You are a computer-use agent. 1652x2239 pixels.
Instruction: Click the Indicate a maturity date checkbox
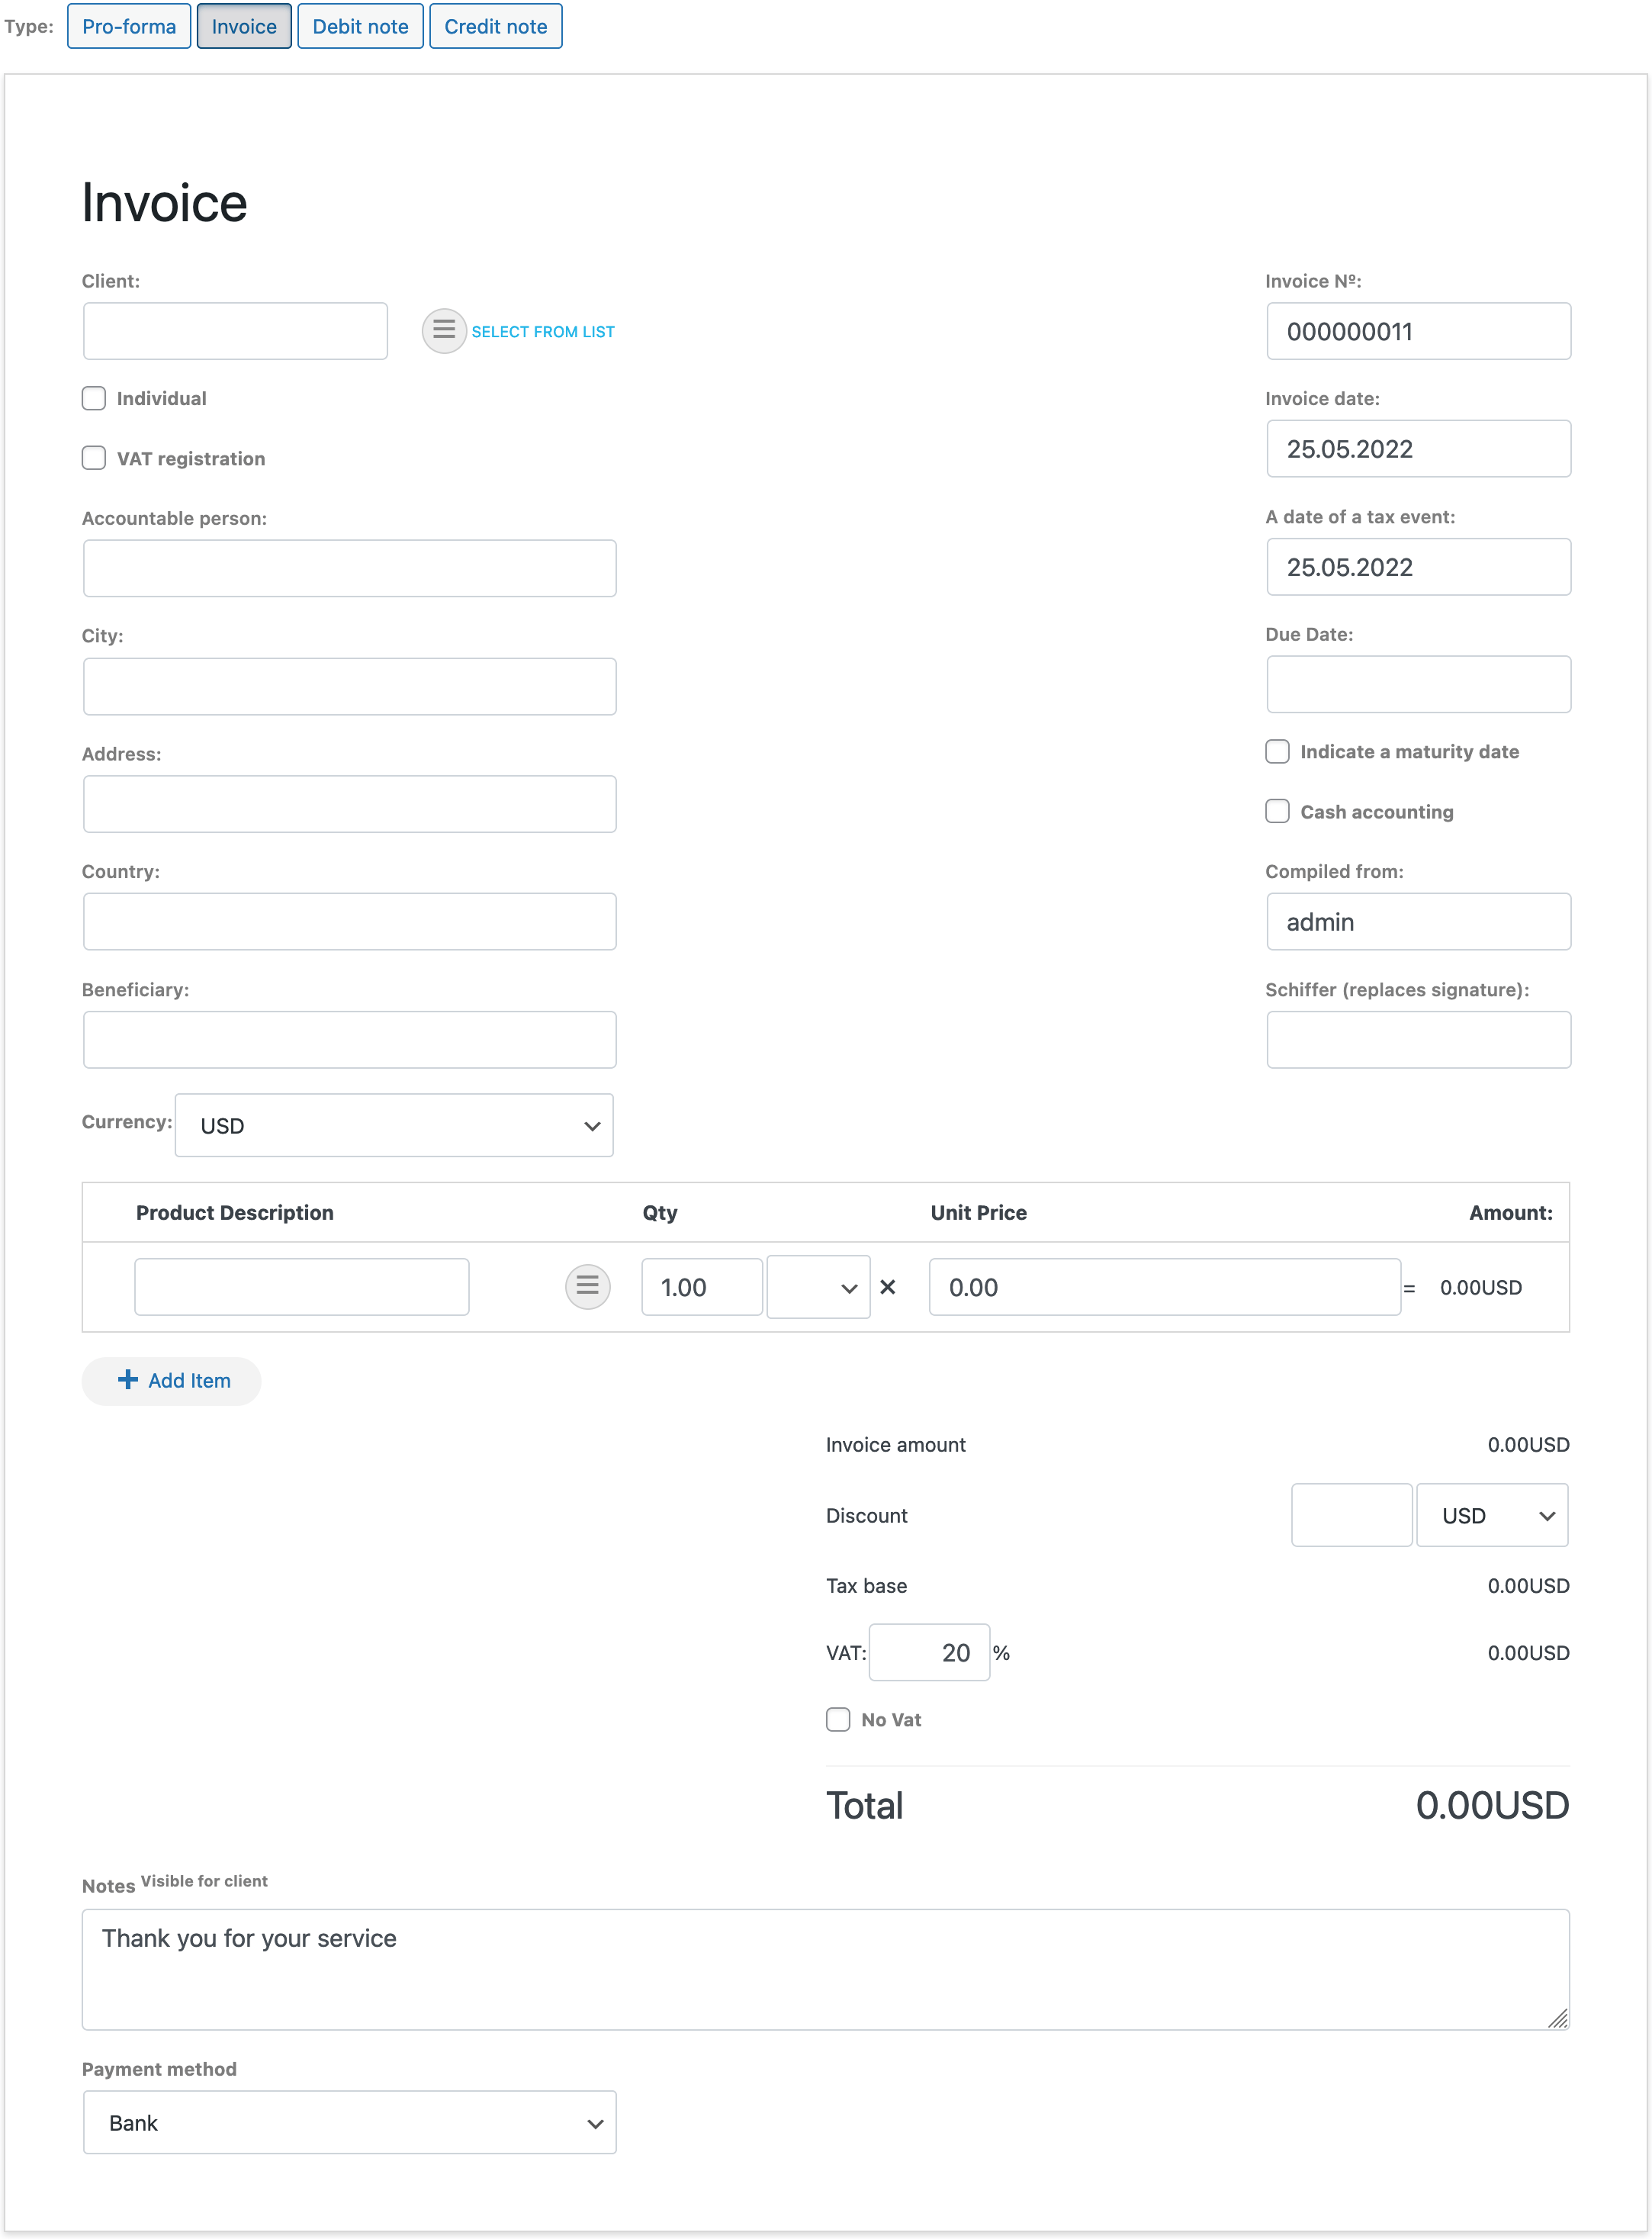tap(1278, 751)
